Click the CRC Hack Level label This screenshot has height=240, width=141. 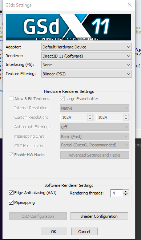coord(29,146)
